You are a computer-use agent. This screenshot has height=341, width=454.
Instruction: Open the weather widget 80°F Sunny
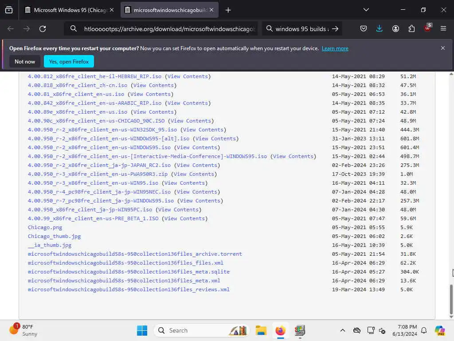[x=24, y=330]
